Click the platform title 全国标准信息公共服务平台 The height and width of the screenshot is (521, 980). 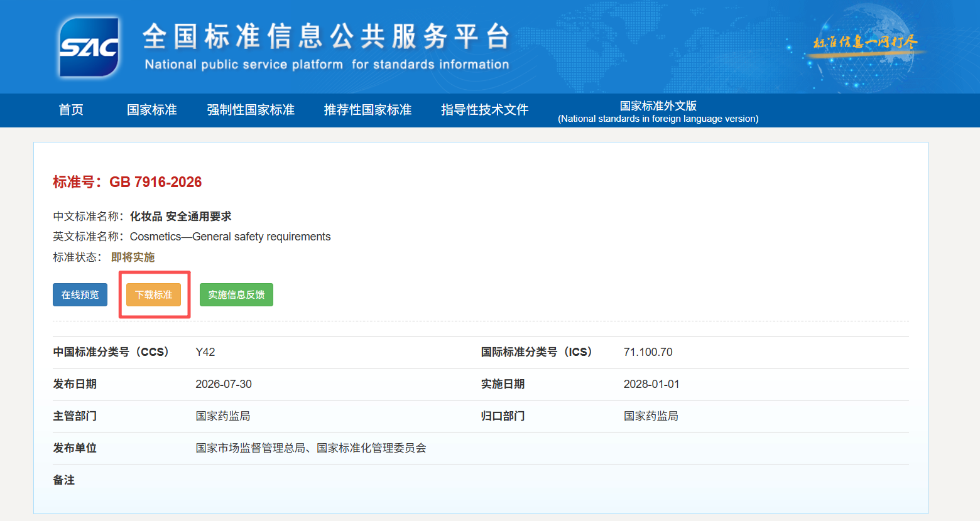pos(326,36)
